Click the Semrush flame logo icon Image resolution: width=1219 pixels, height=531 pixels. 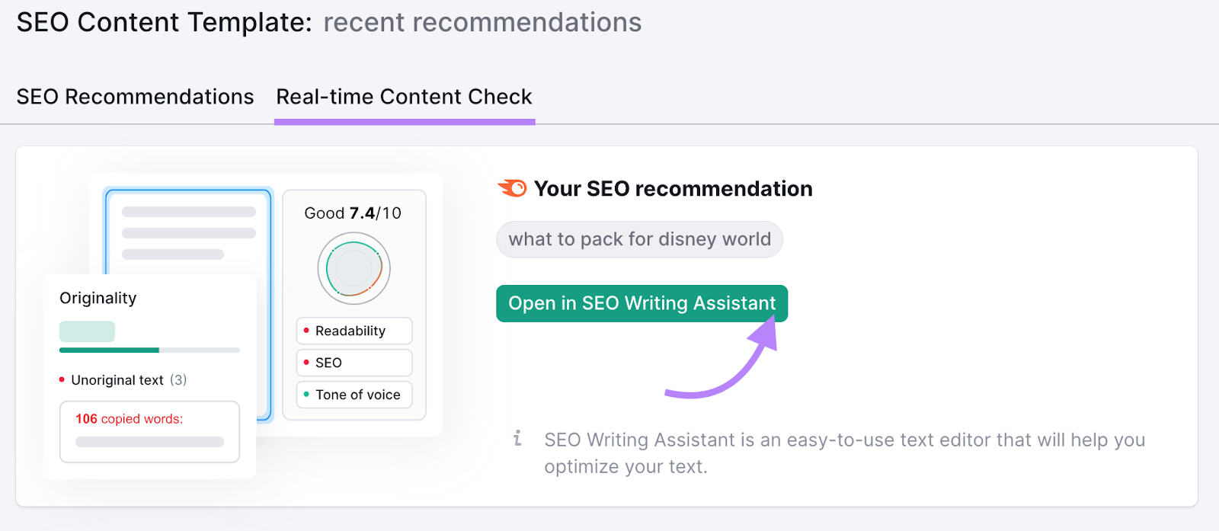[x=514, y=187]
